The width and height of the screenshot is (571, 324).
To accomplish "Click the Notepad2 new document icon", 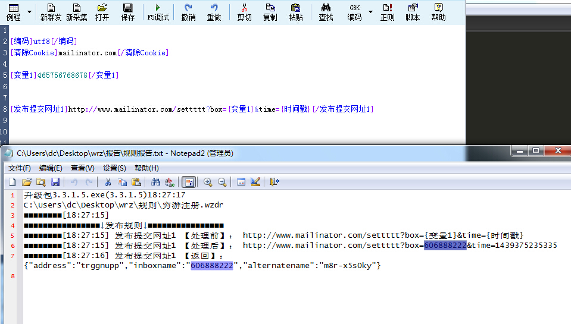I will (x=13, y=182).
